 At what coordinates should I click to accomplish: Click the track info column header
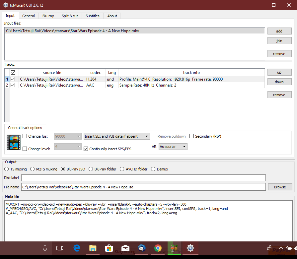[191, 73]
